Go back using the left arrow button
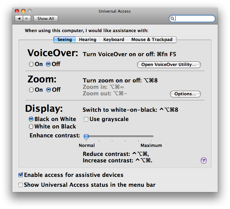230x209 pixels. [x=19, y=19]
